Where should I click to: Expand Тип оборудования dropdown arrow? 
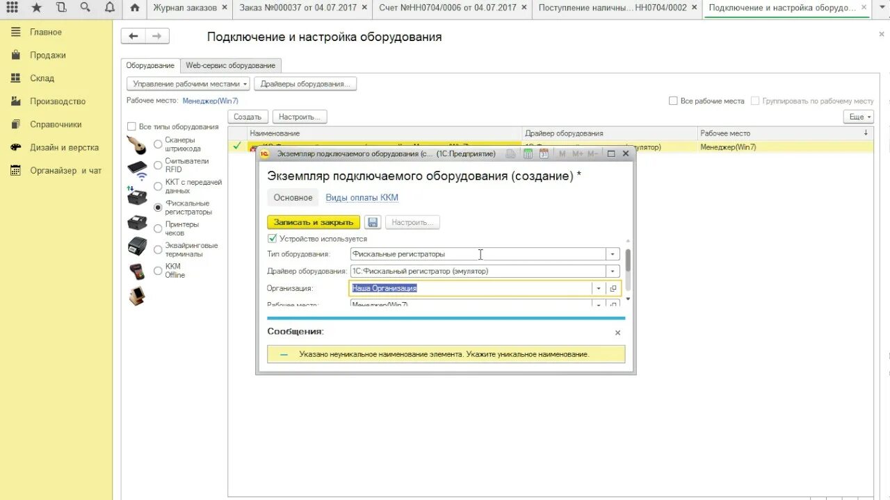[613, 254]
